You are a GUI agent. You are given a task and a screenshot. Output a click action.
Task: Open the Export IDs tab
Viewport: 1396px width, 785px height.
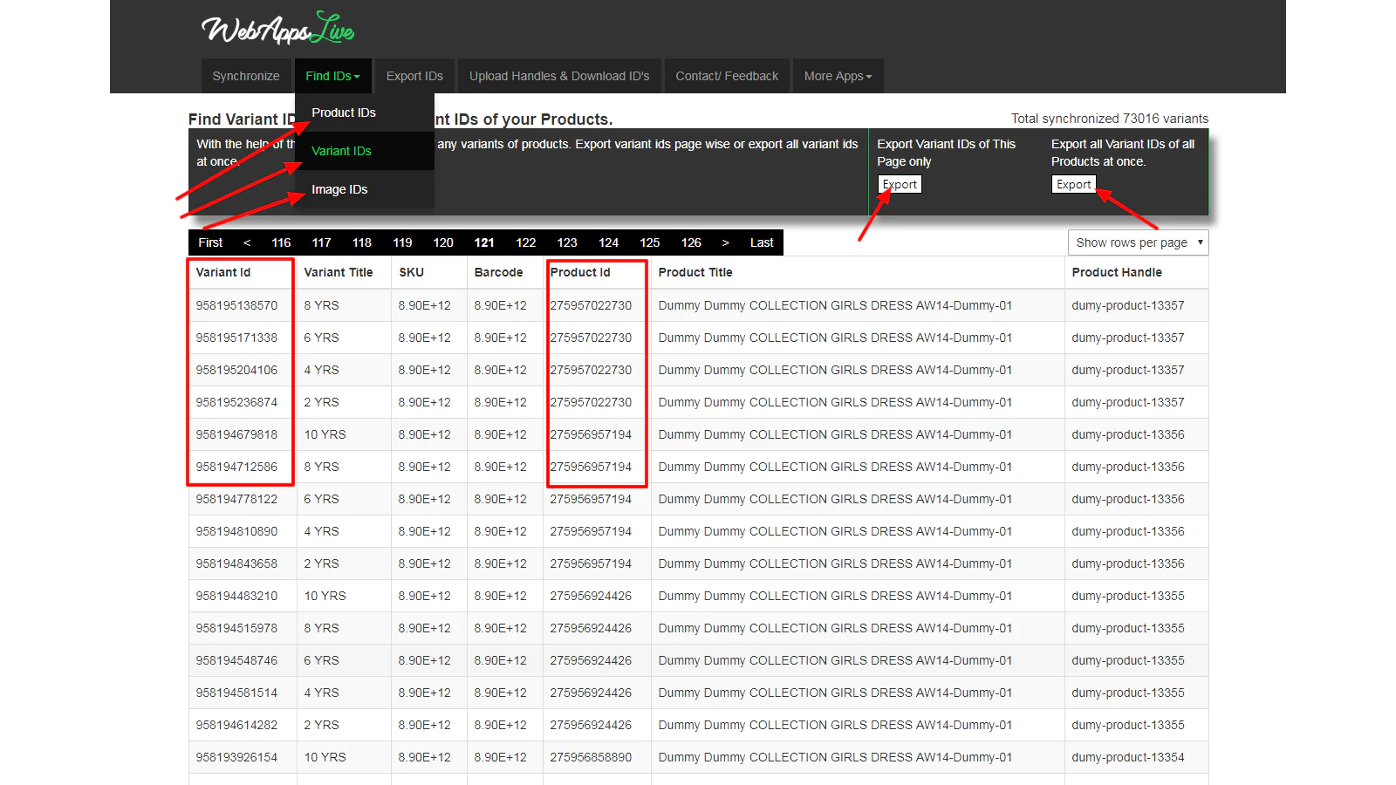[x=414, y=76]
